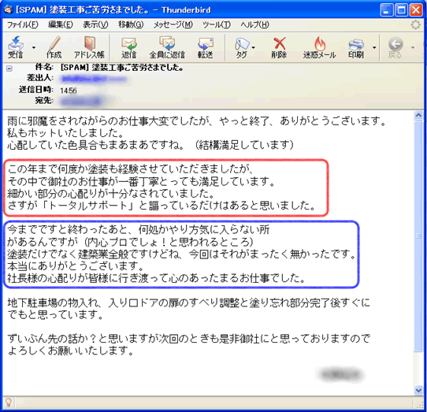Image resolution: width=427 pixels, height=412 pixels.
Task: Open the 移動(G) menu
Action: click(x=131, y=24)
